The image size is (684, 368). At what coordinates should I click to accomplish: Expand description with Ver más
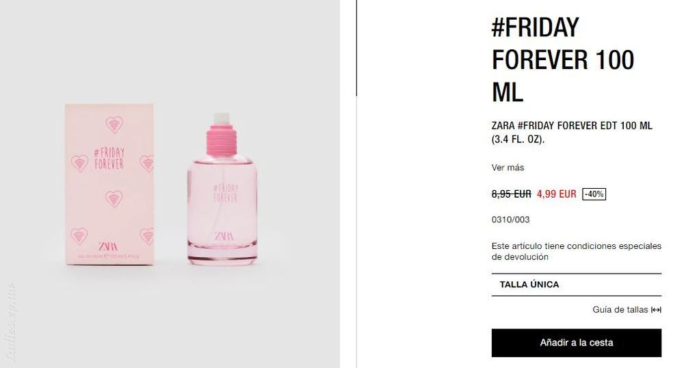(x=508, y=168)
